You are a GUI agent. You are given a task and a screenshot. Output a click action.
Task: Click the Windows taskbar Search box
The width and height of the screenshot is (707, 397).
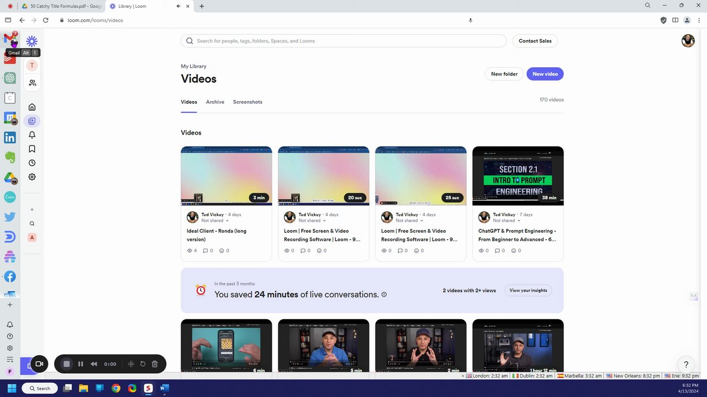40,388
